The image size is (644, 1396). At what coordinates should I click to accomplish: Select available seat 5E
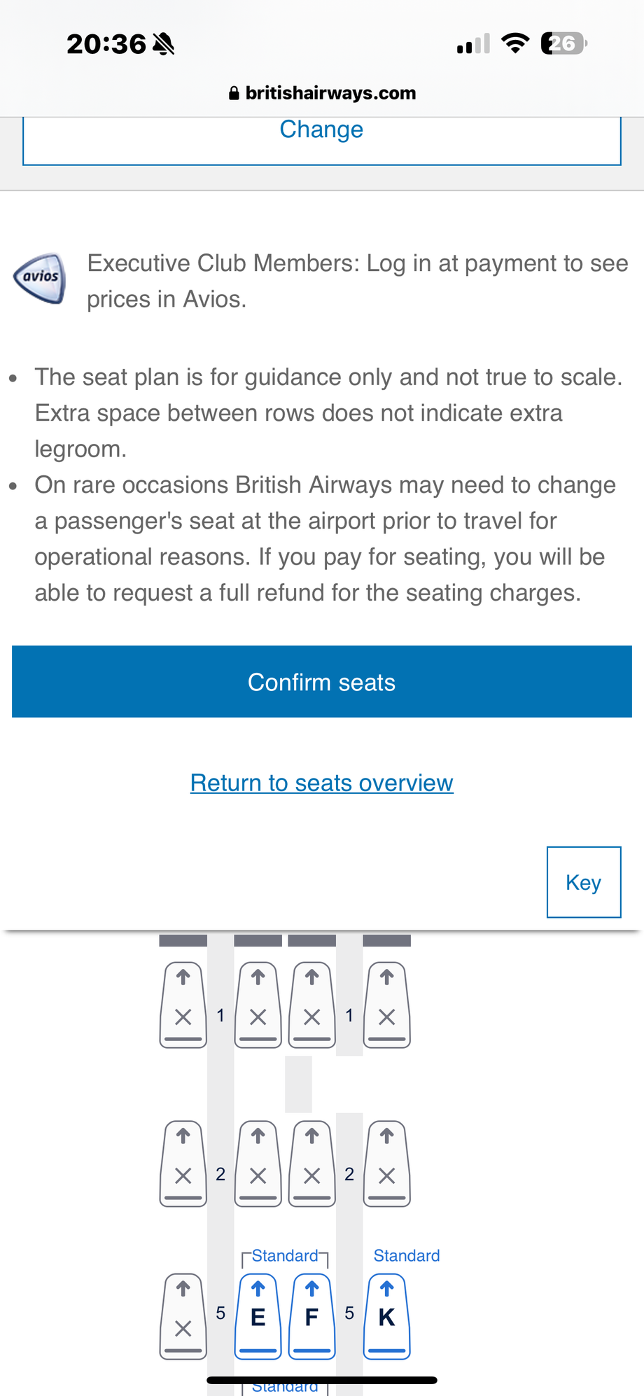[258, 1315]
